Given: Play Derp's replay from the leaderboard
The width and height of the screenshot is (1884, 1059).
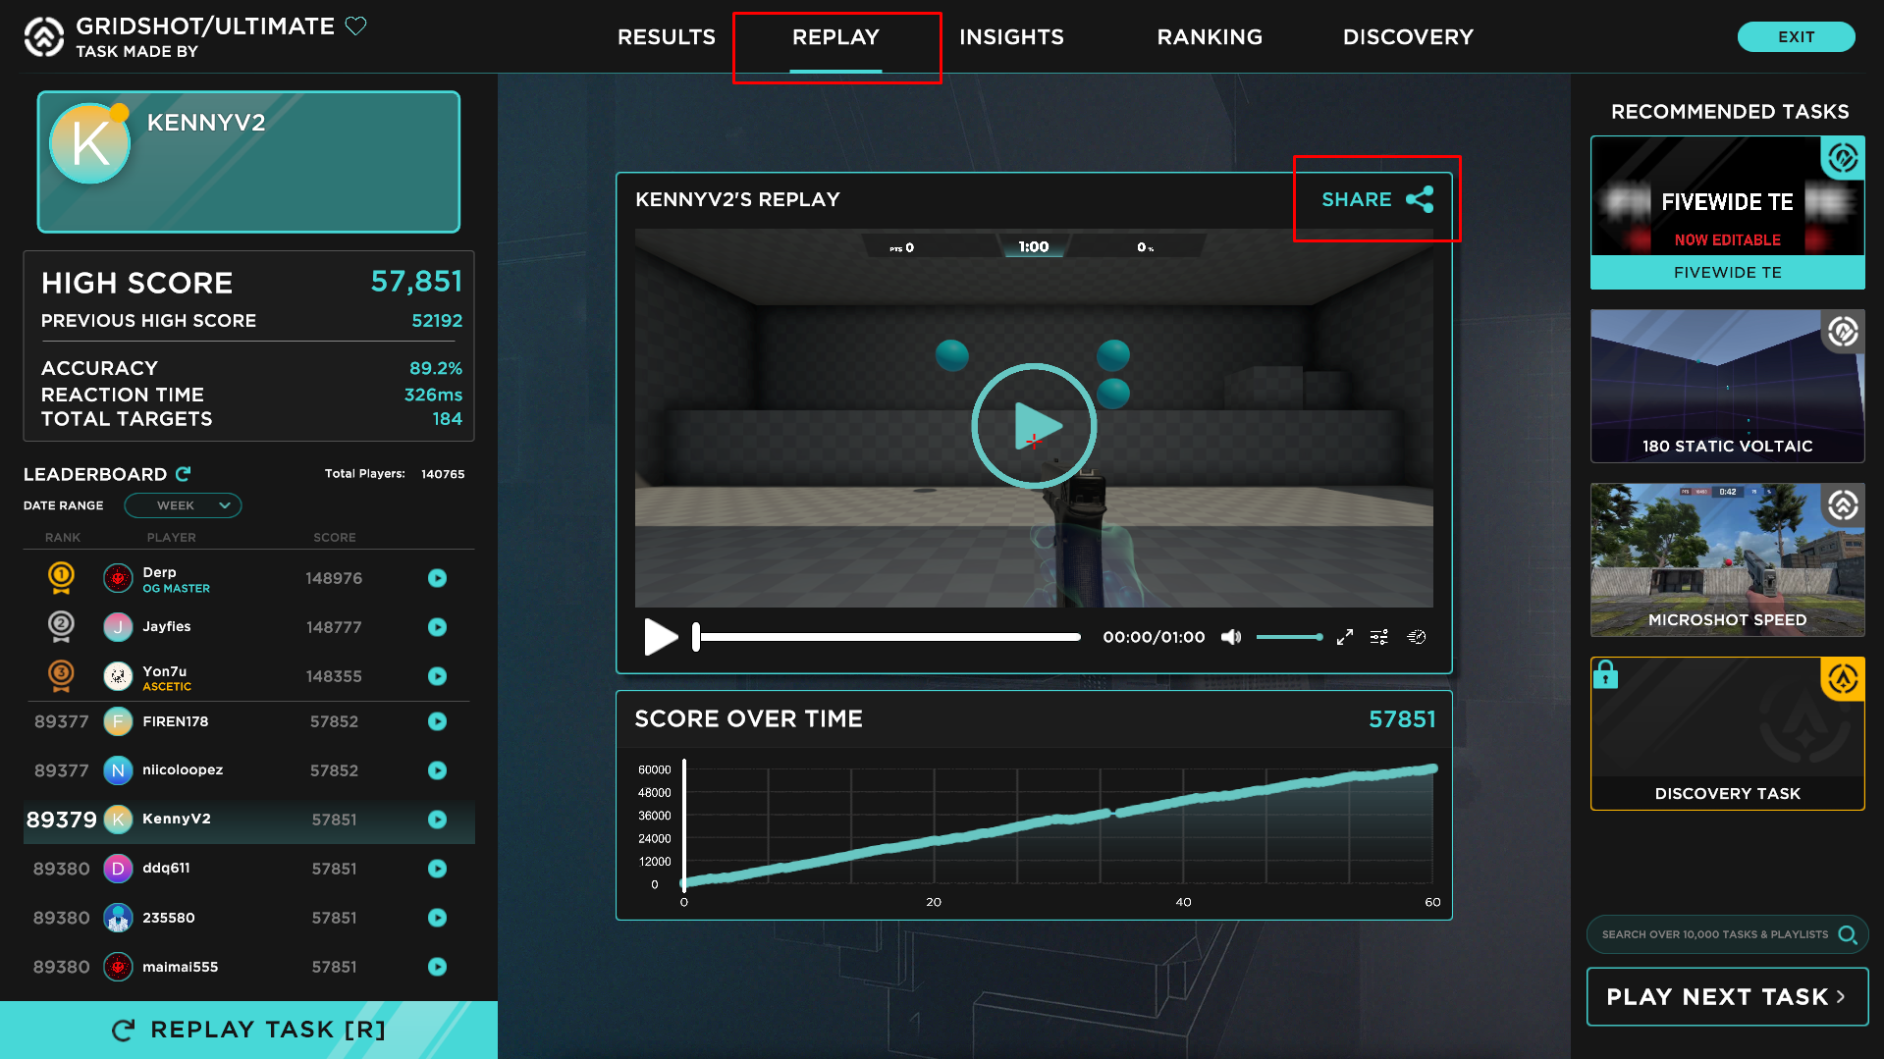Looking at the screenshot, I should (437, 578).
